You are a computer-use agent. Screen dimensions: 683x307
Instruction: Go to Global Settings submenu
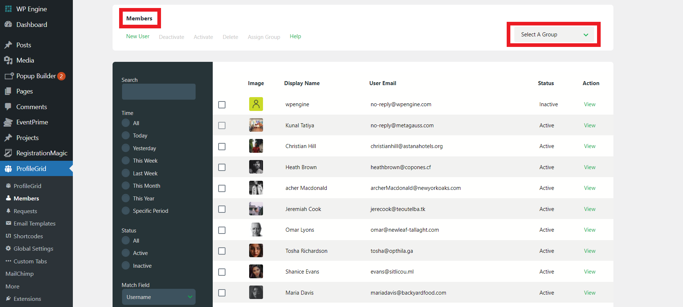point(33,248)
